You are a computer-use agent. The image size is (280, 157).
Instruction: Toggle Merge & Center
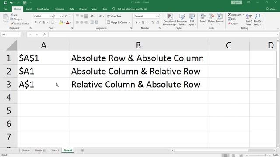pyautogui.click(x=117, y=22)
